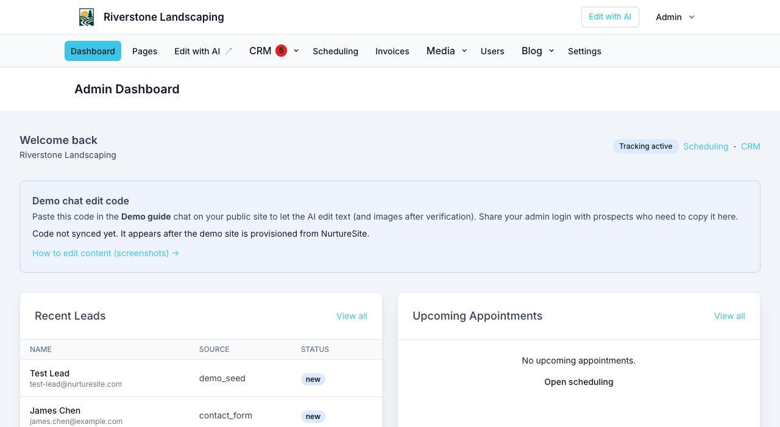
Task: Open the Invoices page
Action: [x=392, y=51]
